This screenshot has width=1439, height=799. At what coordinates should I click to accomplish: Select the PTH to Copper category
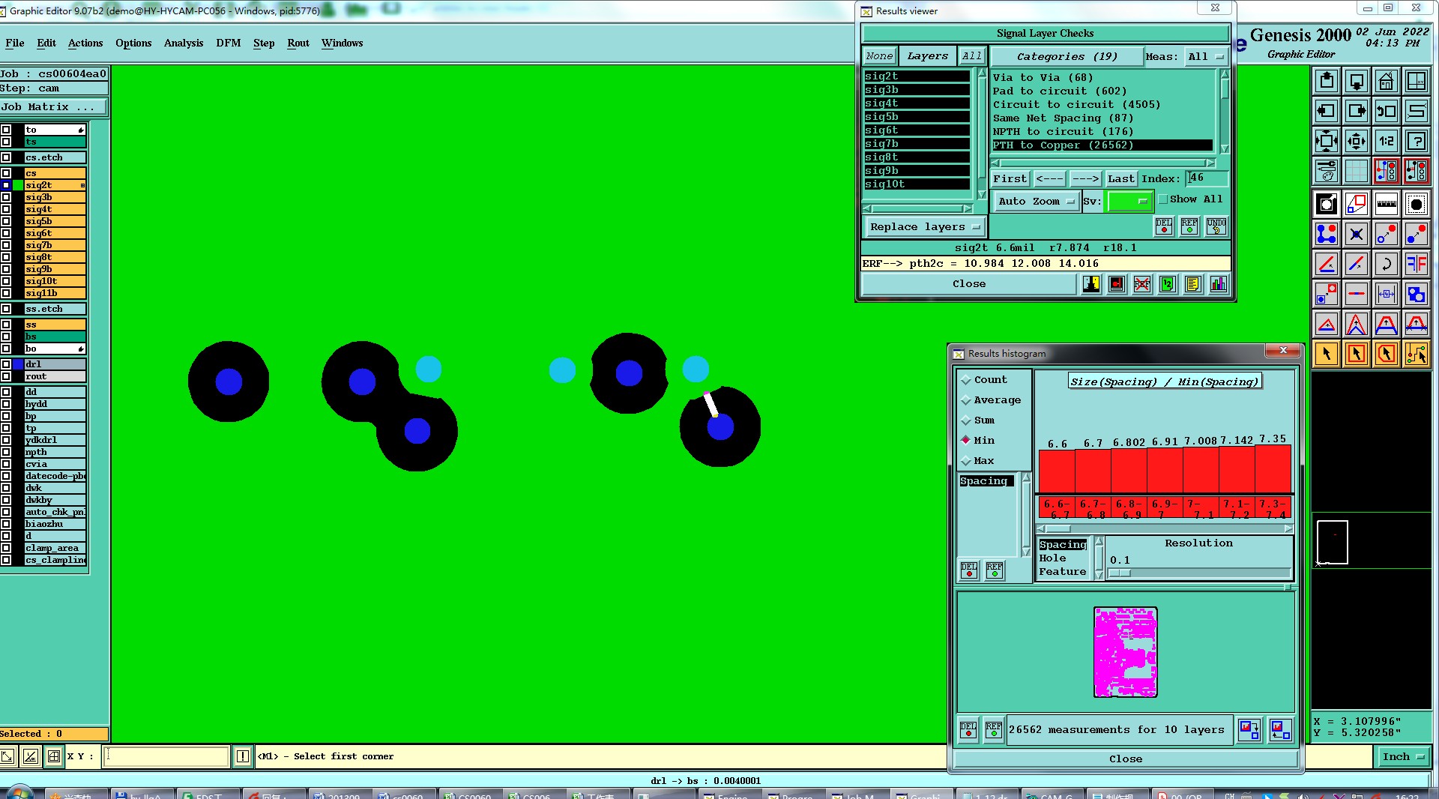[x=1102, y=145]
